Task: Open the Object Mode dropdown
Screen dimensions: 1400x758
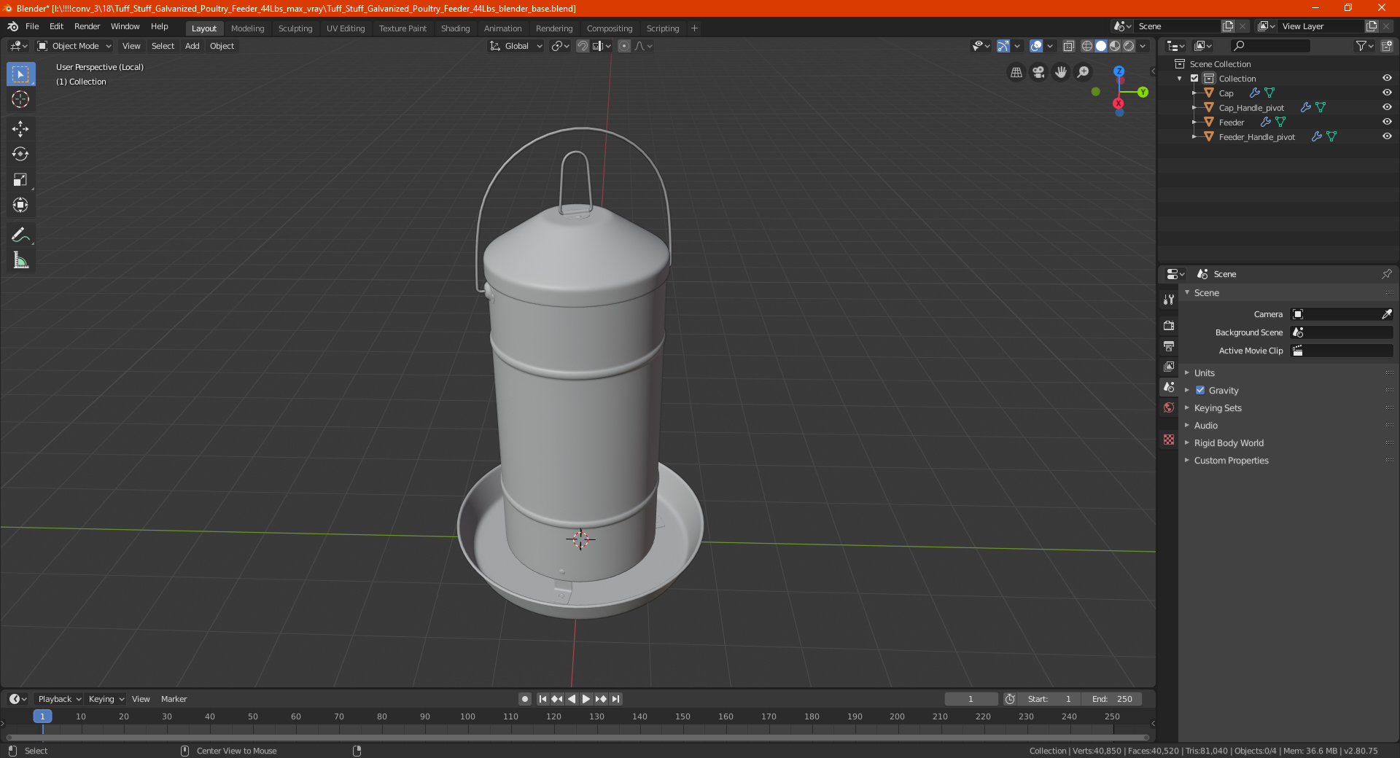Action: (74, 46)
